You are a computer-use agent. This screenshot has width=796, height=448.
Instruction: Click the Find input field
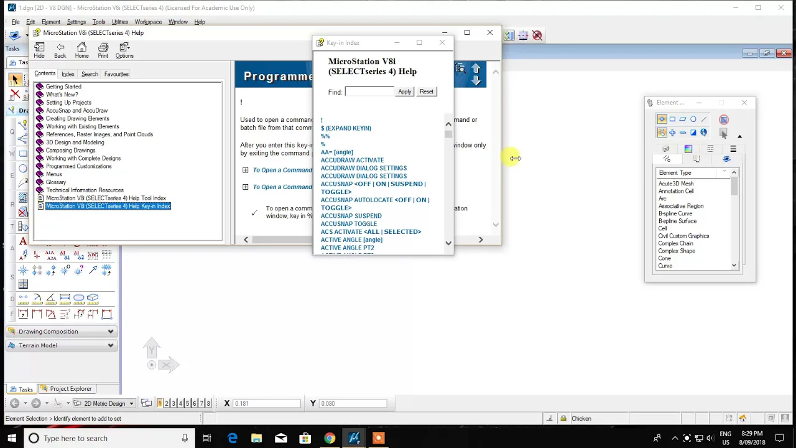(369, 91)
